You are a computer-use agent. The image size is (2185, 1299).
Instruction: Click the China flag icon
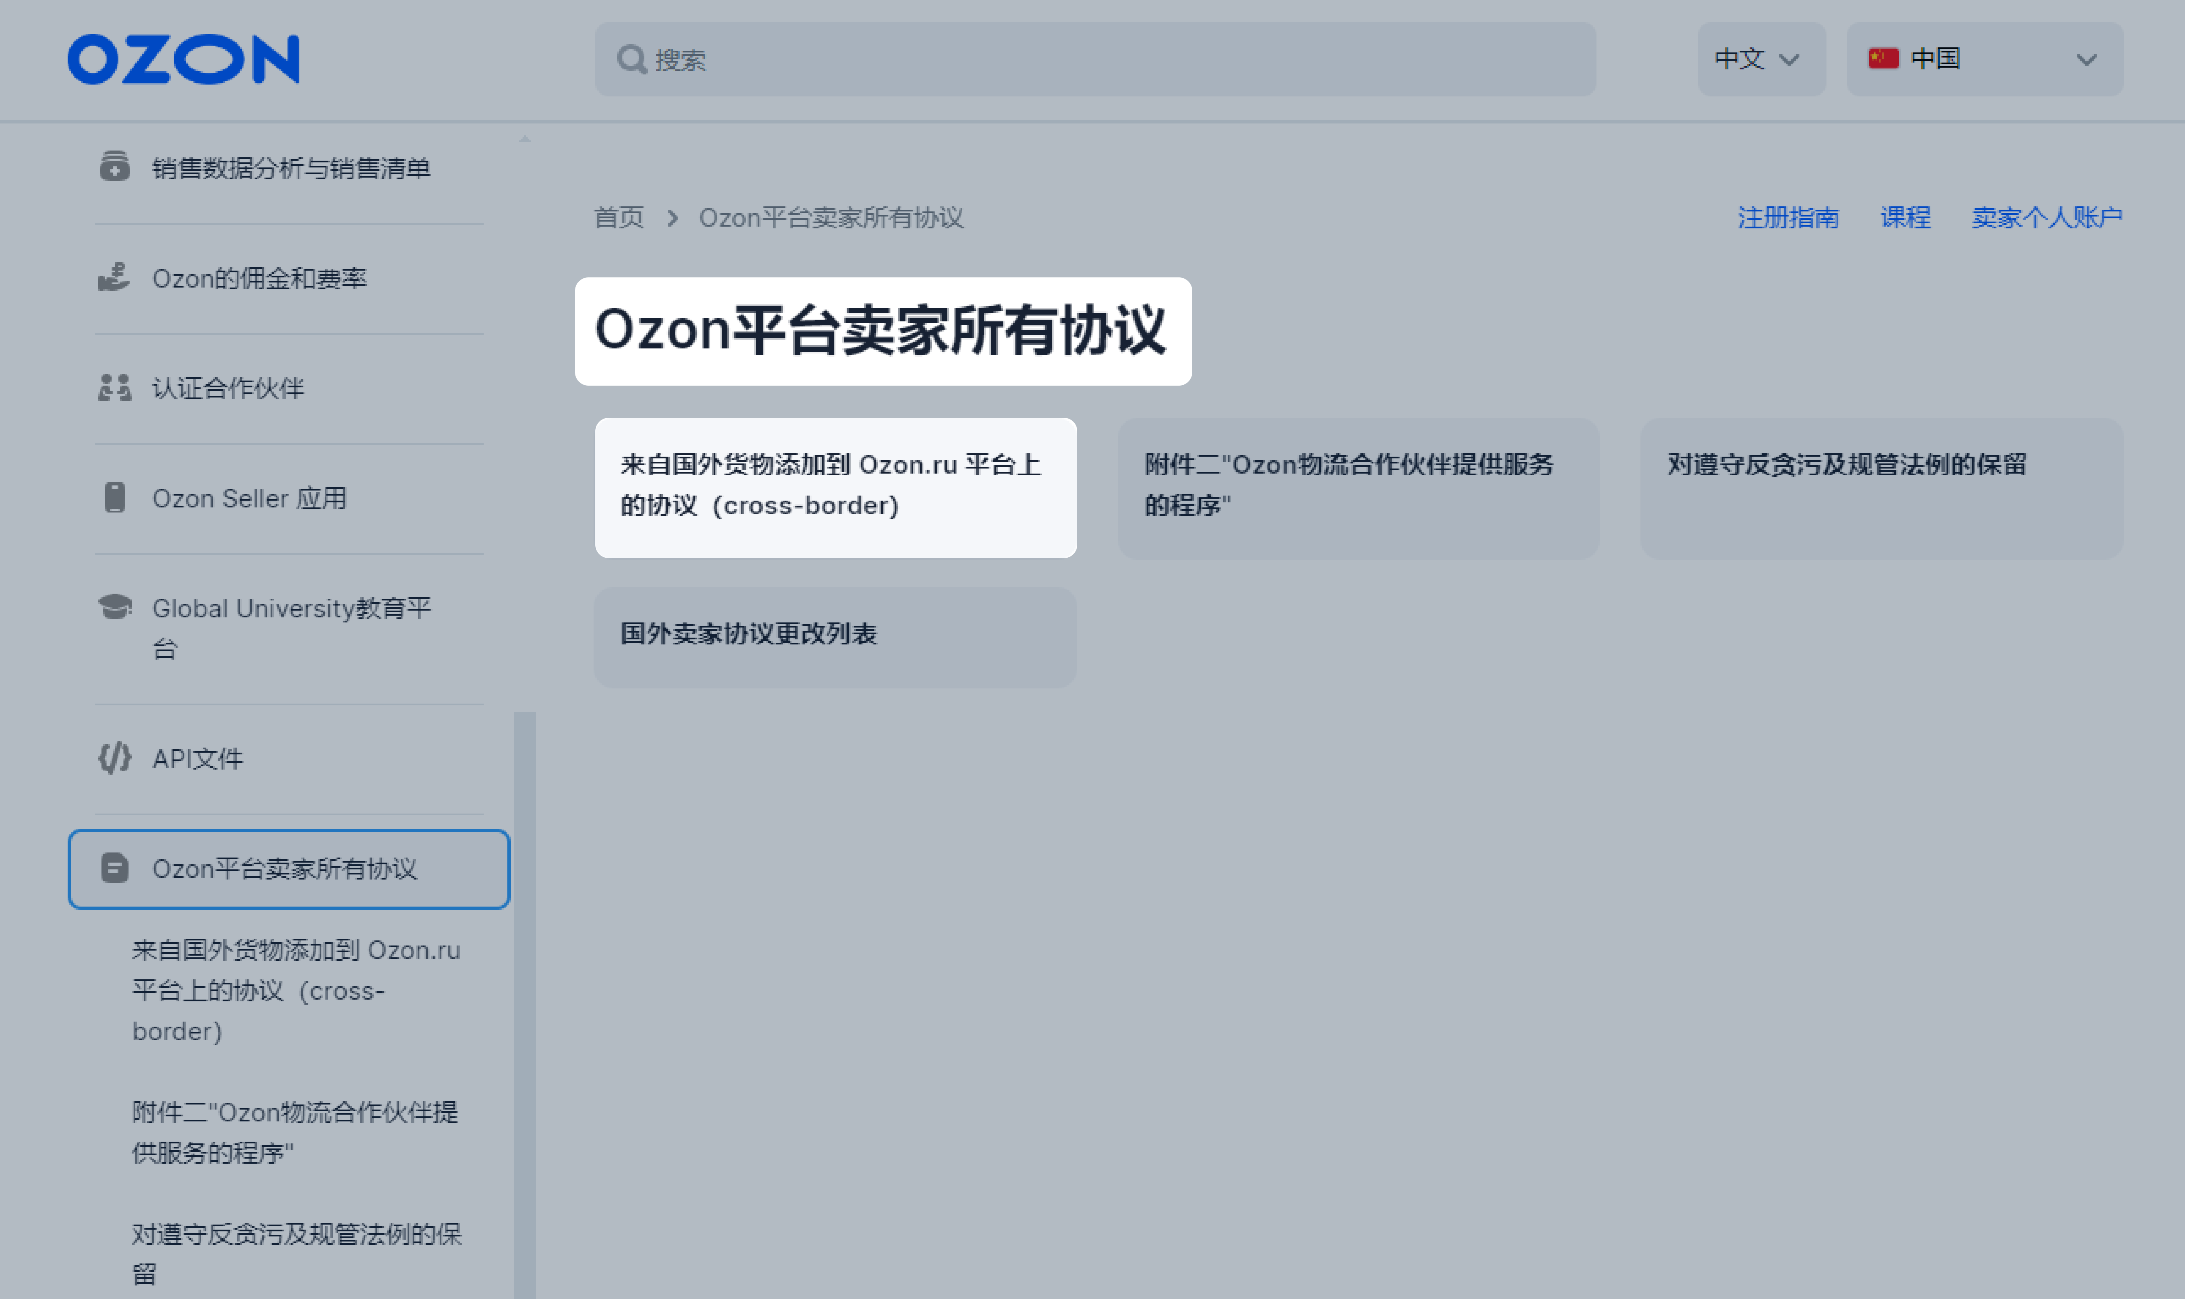point(1883,58)
